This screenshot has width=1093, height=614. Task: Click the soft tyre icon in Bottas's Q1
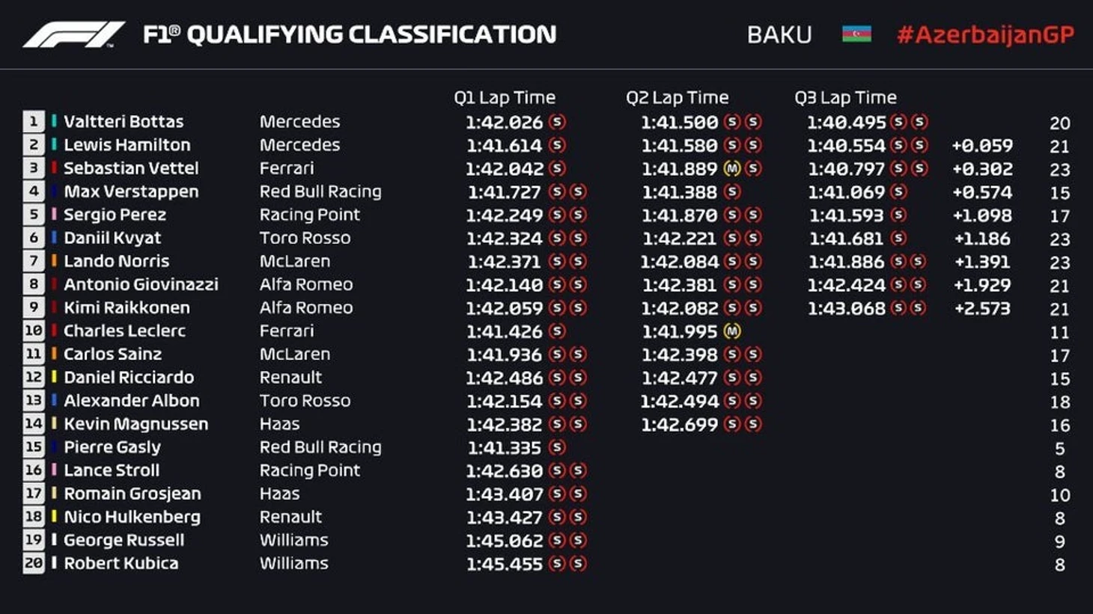[557, 122]
